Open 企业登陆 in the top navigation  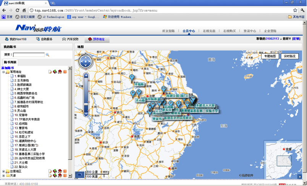270,31
